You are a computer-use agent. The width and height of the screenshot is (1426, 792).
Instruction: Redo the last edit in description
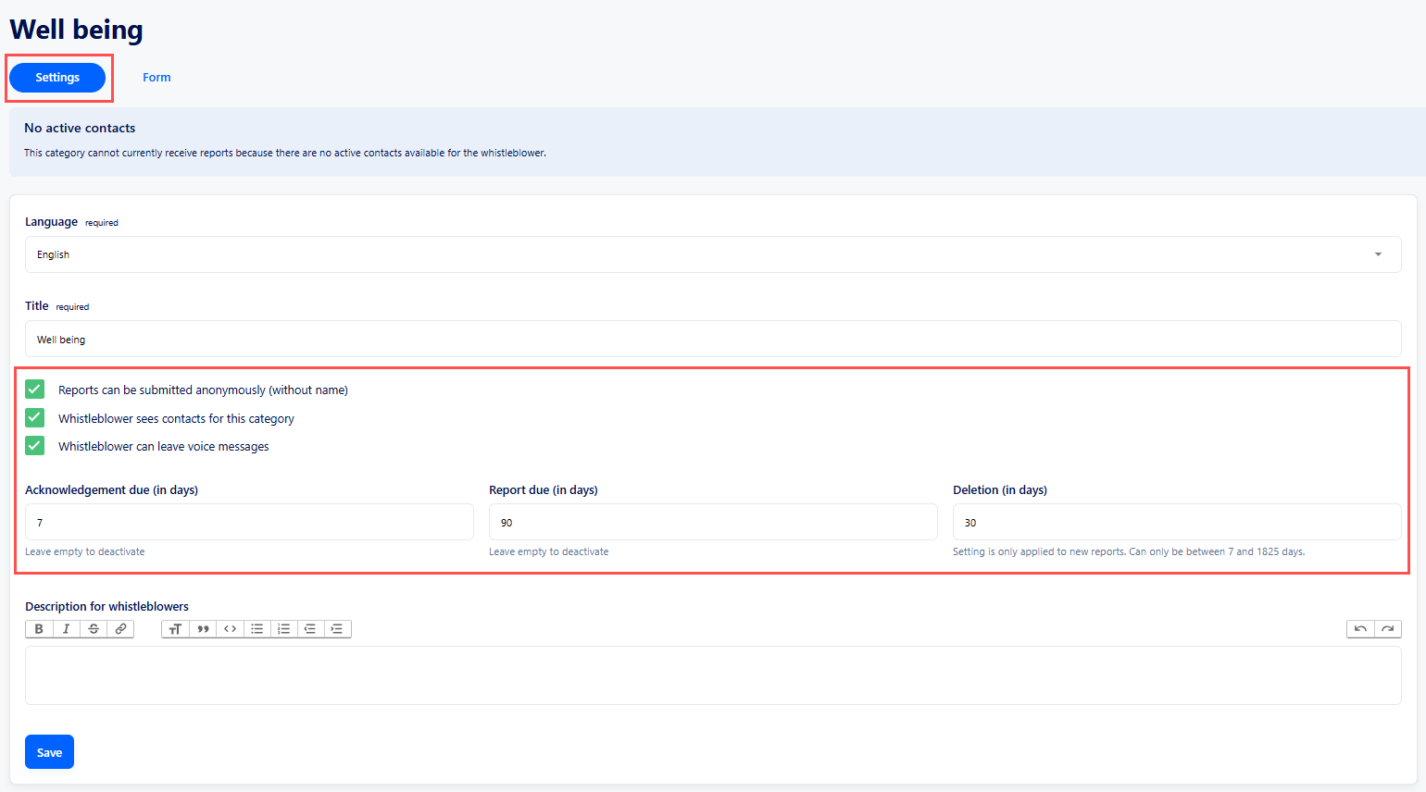tap(1387, 629)
